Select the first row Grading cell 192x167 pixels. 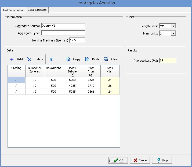click(16, 80)
